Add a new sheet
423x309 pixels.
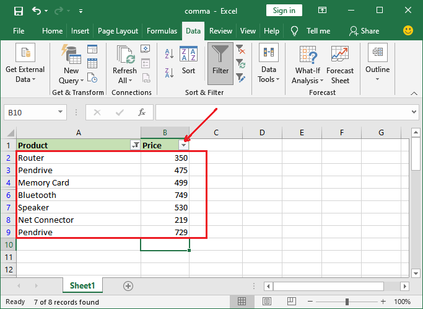pos(128,286)
